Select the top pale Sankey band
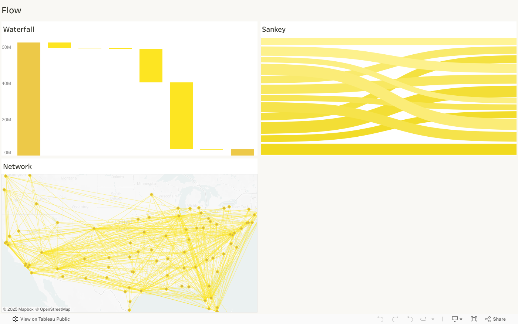This screenshot has width=518, height=324. click(x=388, y=41)
